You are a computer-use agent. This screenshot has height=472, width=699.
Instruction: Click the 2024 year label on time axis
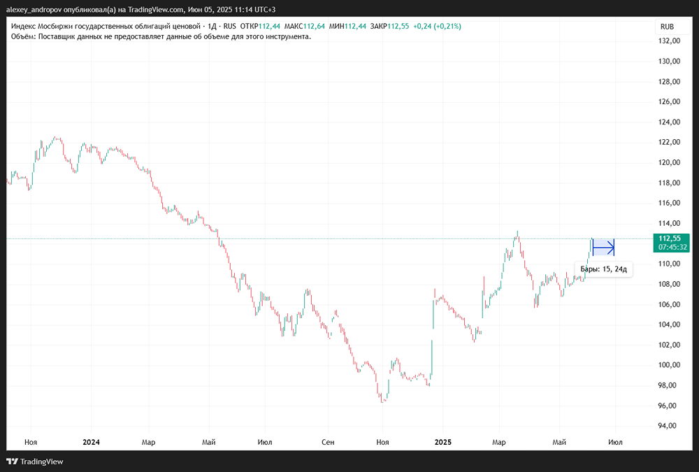click(x=92, y=442)
